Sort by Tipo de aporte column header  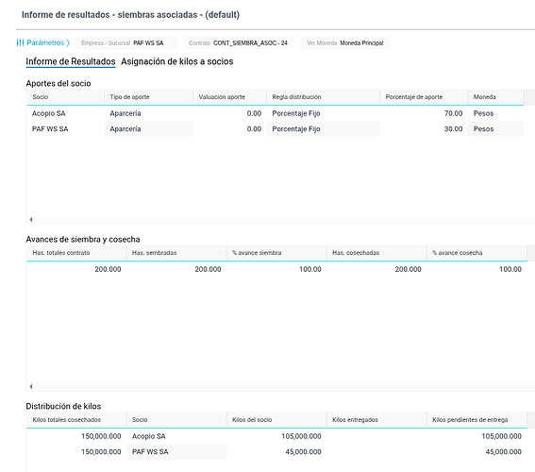pos(149,97)
